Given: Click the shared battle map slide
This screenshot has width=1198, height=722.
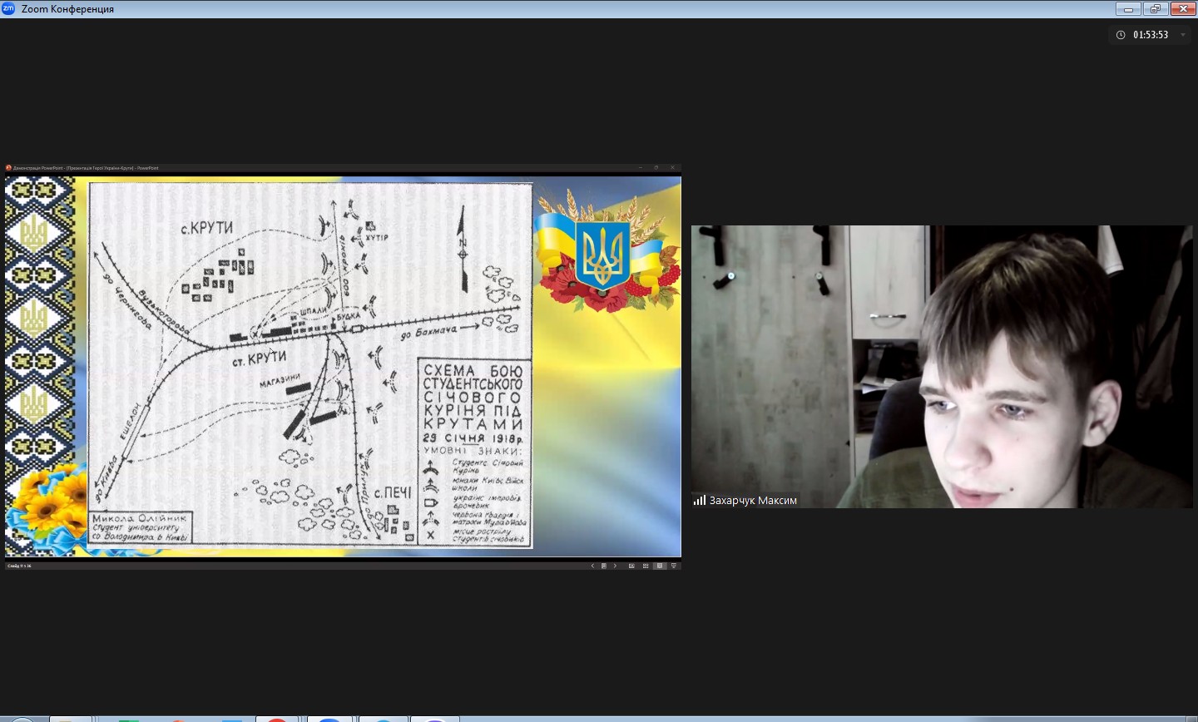Looking at the screenshot, I should pos(309,364).
